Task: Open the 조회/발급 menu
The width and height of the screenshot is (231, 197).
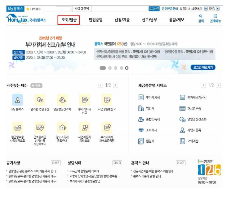Action: [69, 20]
